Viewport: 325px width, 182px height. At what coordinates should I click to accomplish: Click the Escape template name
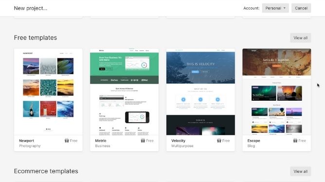click(x=253, y=141)
